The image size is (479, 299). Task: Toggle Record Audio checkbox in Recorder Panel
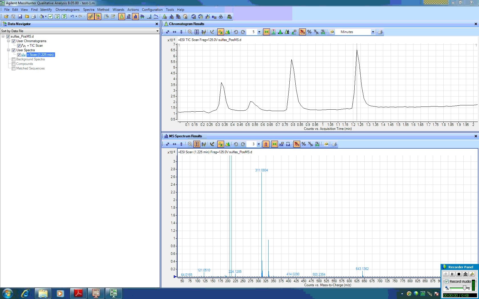pos(447,281)
